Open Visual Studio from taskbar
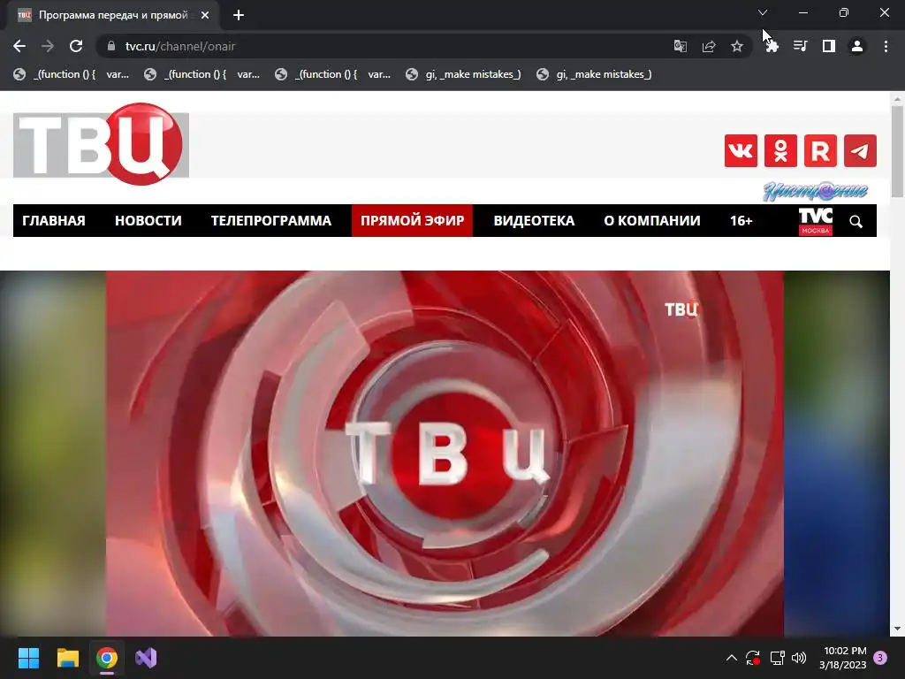Screen dimensions: 905x679 (x=146, y=658)
